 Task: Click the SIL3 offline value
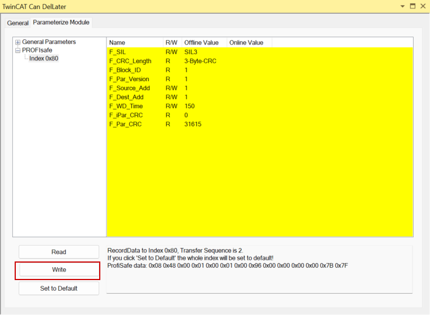point(191,52)
